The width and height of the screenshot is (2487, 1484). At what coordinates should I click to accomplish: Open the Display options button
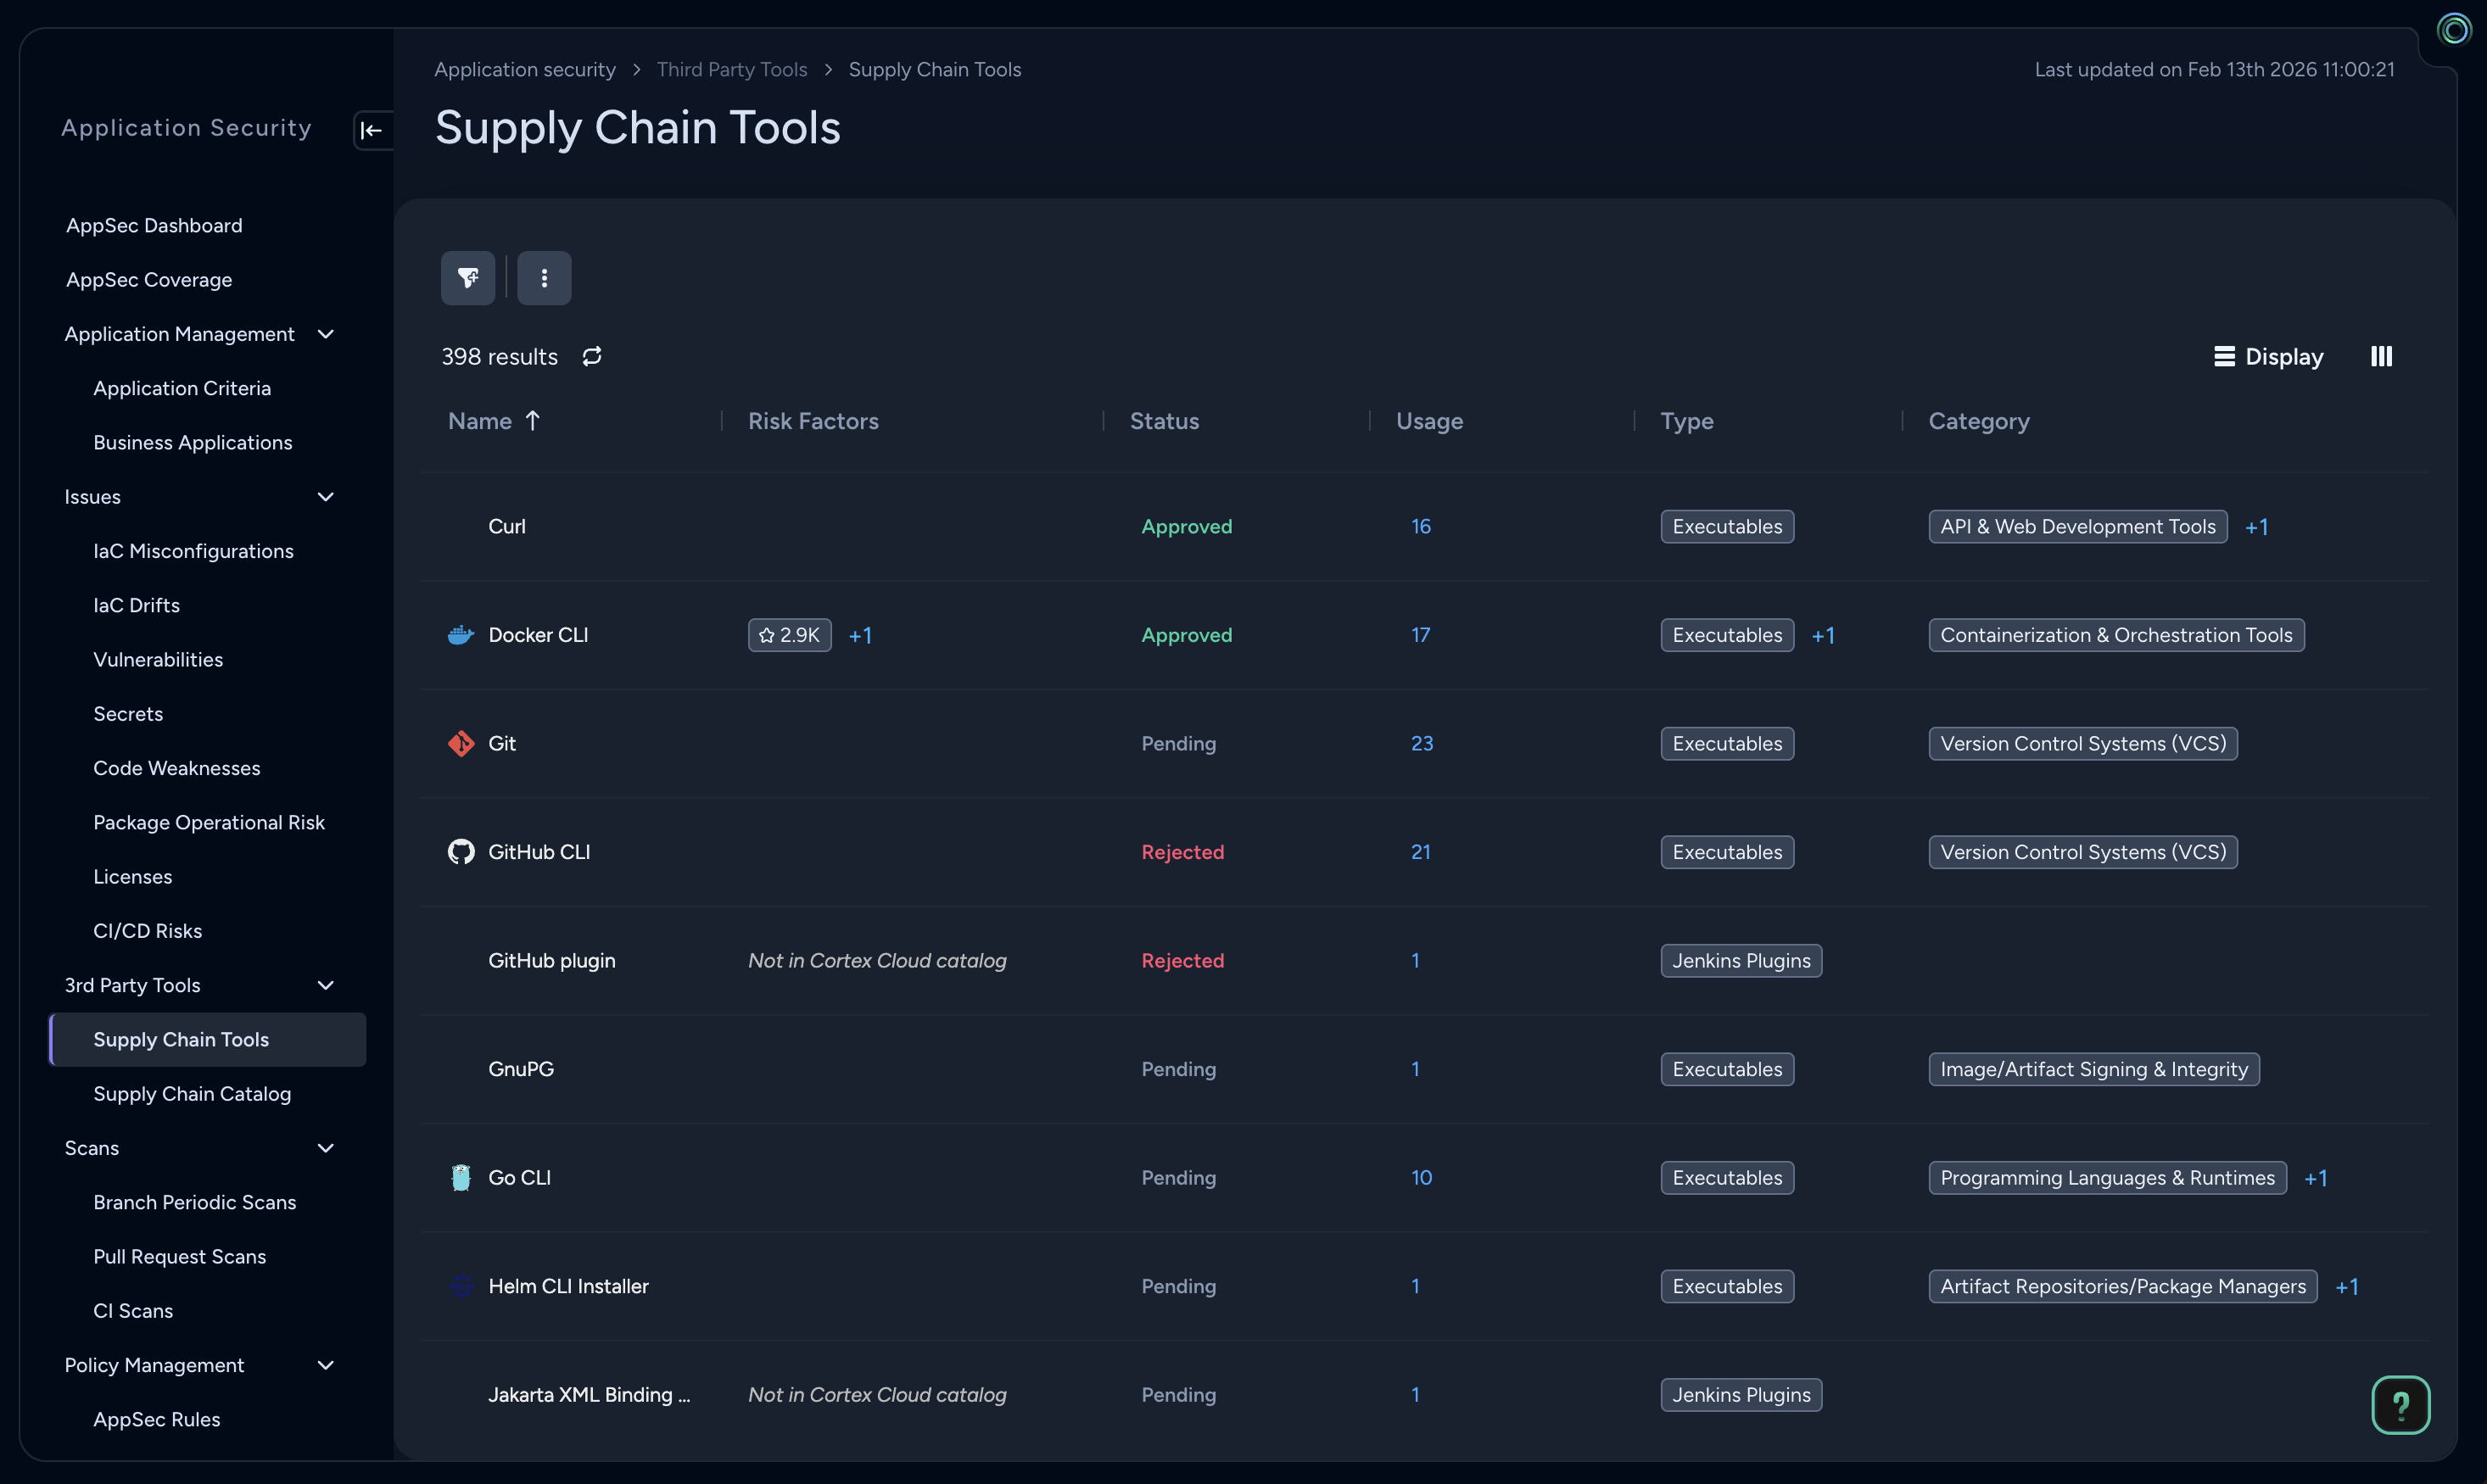2268,356
